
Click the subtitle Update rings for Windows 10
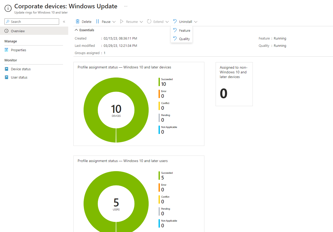click(41, 12)
